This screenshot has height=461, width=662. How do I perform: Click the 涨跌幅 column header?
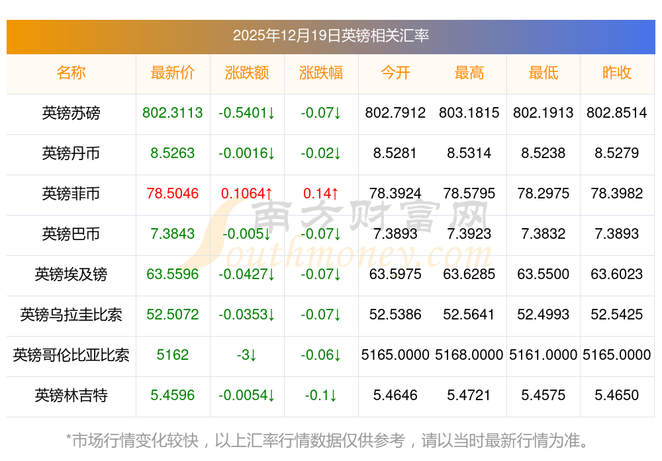click(321, 73)
